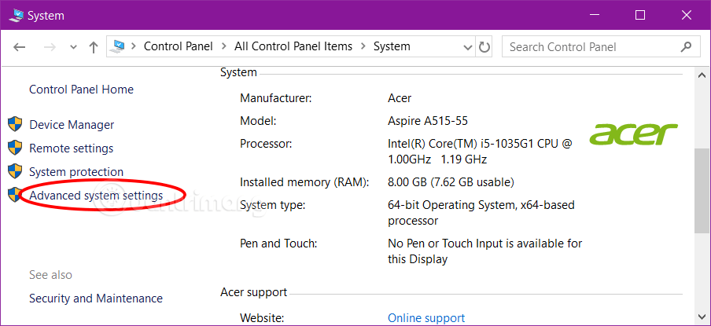The height and width of the screenshot is (326, 711).
Task: Click the 8.00 GB (7.62 GB usable) value
Action: (451, 182)
